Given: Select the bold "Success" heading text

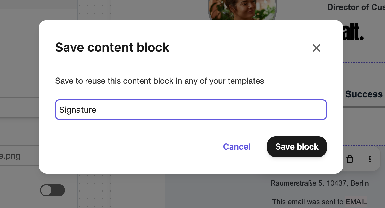Looking at the screenshot, I should [x=364, y=94].
